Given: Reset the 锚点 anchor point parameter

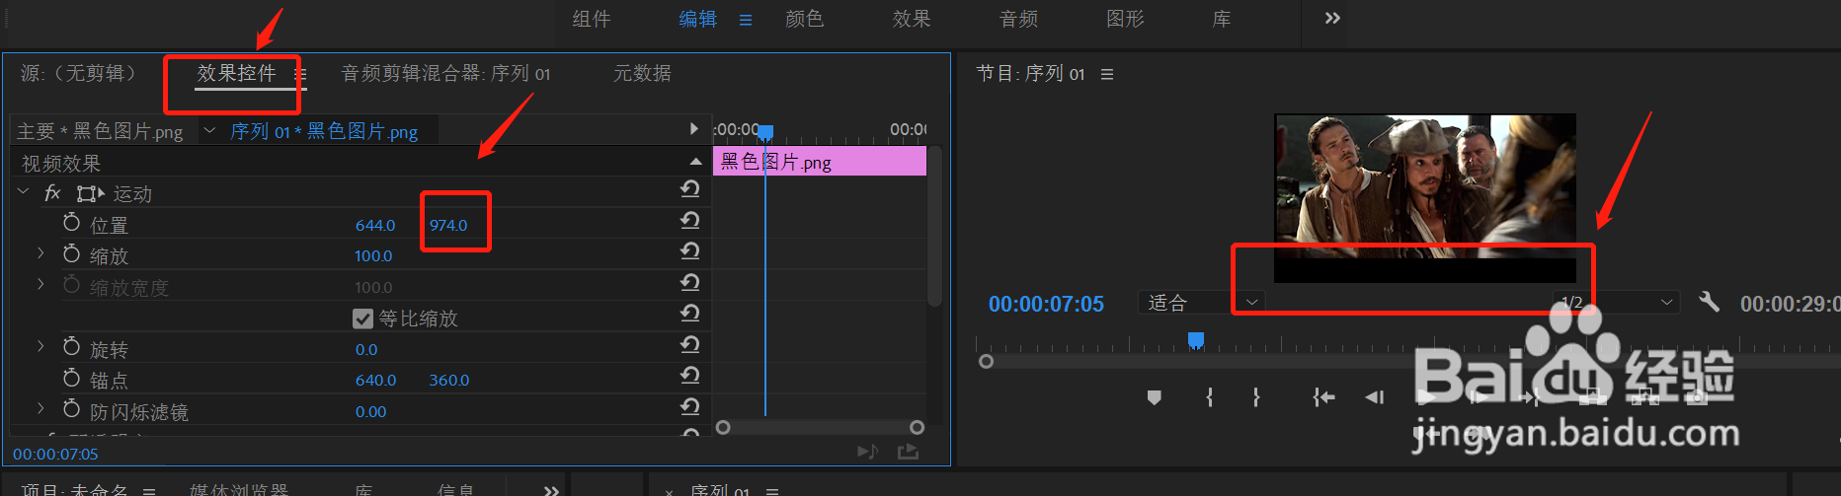Looking at the screenshot, I should (690, 376).
